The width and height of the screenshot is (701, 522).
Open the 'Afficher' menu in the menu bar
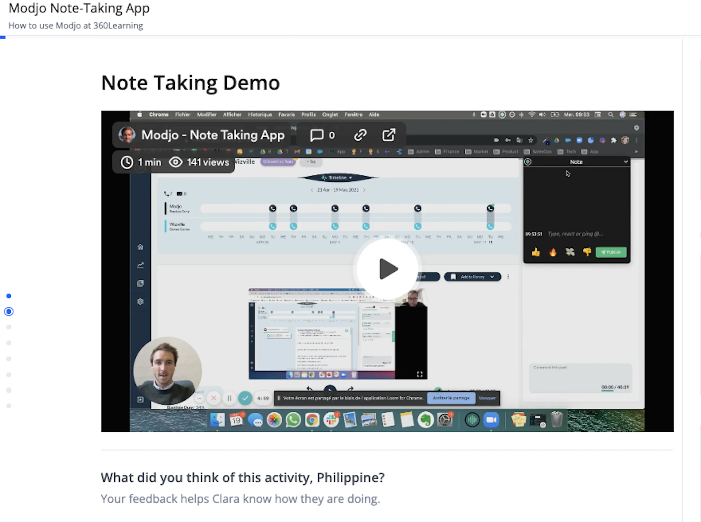(232, 115)
